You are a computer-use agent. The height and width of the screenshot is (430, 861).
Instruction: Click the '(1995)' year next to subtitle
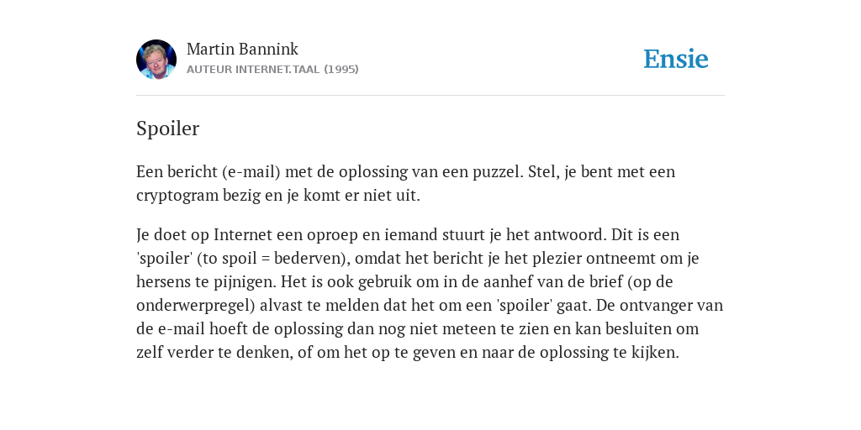click(341, 70)
